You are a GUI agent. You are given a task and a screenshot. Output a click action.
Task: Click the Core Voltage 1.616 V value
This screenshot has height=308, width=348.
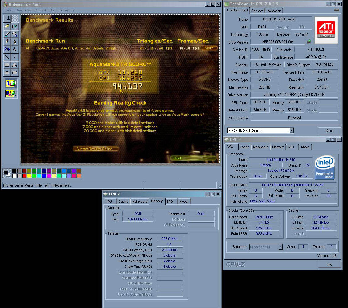coord(302,176)
